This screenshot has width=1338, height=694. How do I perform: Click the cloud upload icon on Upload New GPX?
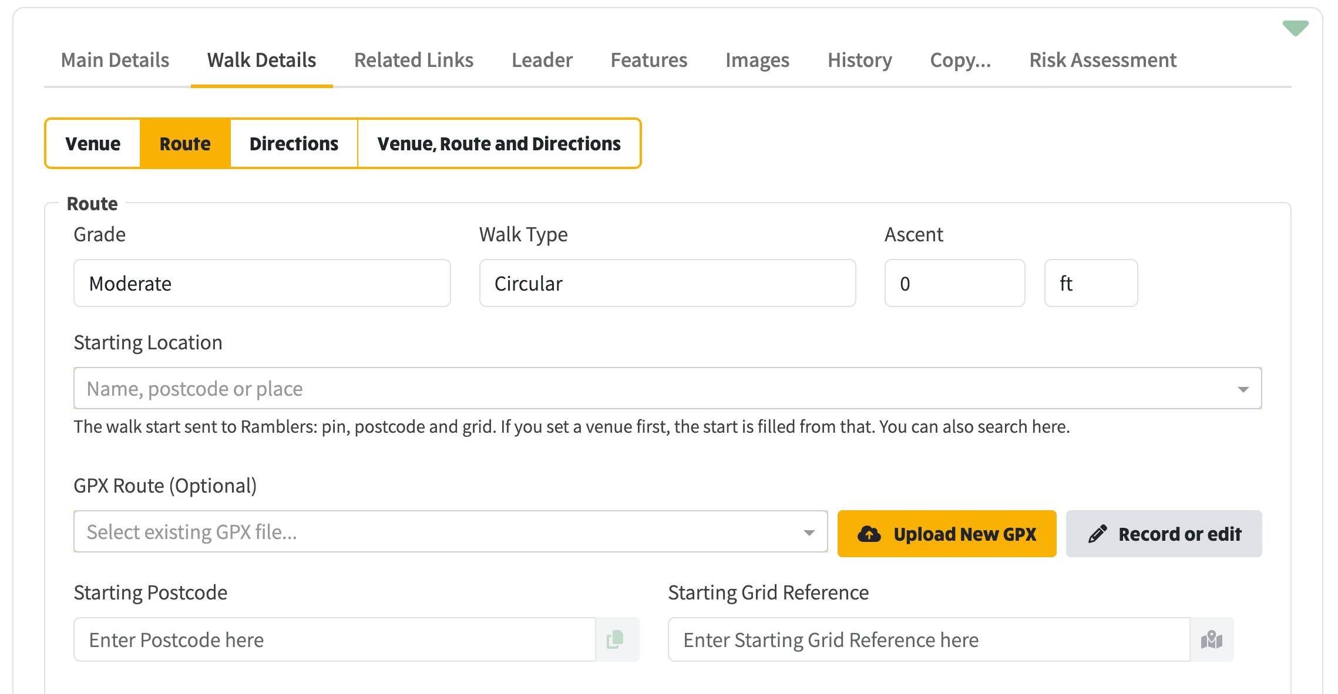[x=869, y=534]
